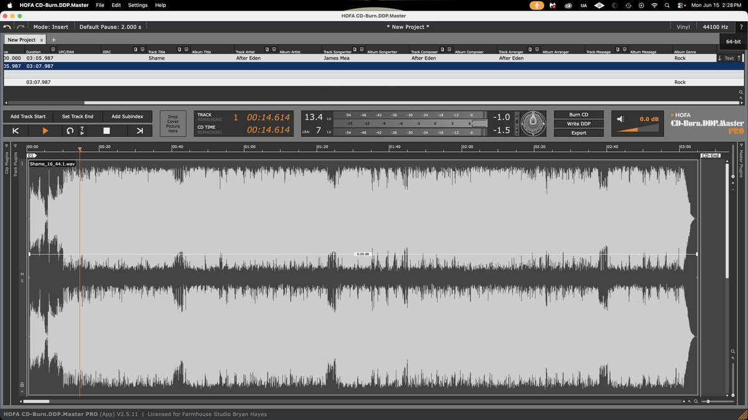
Task: Expand the Track Title column chevron
Action: click(x=186, y=49)
